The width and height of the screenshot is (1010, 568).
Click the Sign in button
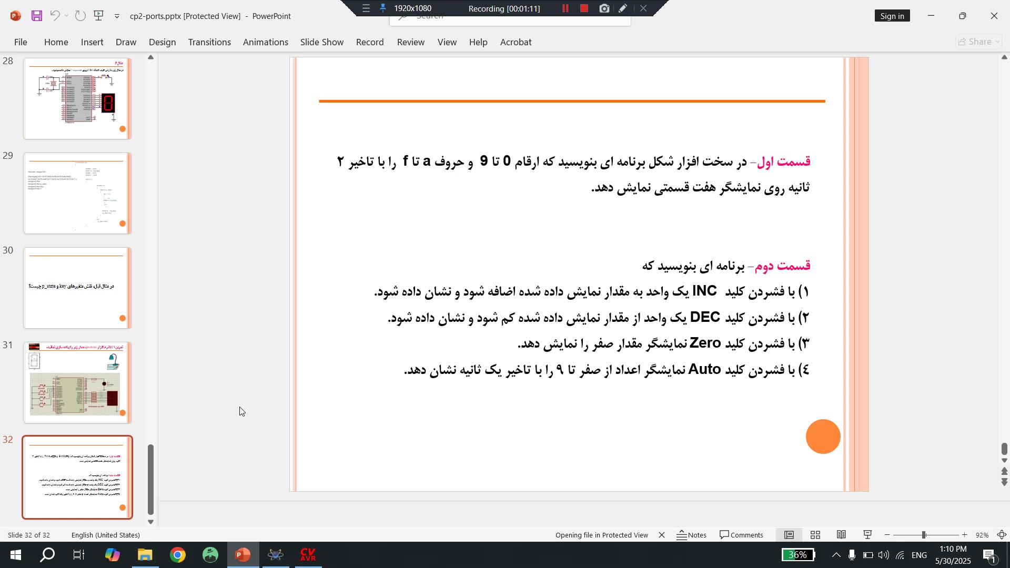tap(892, 16)
